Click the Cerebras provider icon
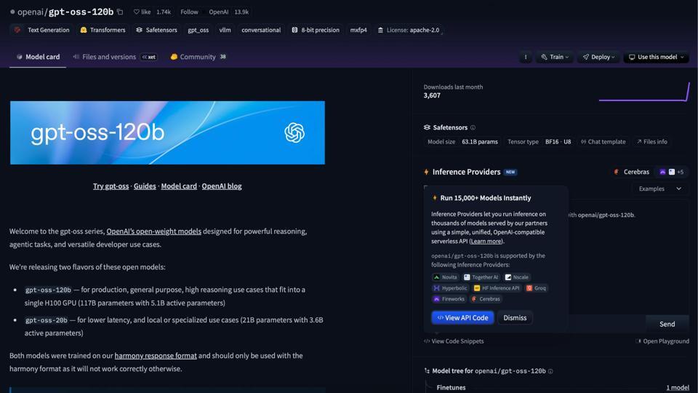The image size is (698, 393). (617, 172)
